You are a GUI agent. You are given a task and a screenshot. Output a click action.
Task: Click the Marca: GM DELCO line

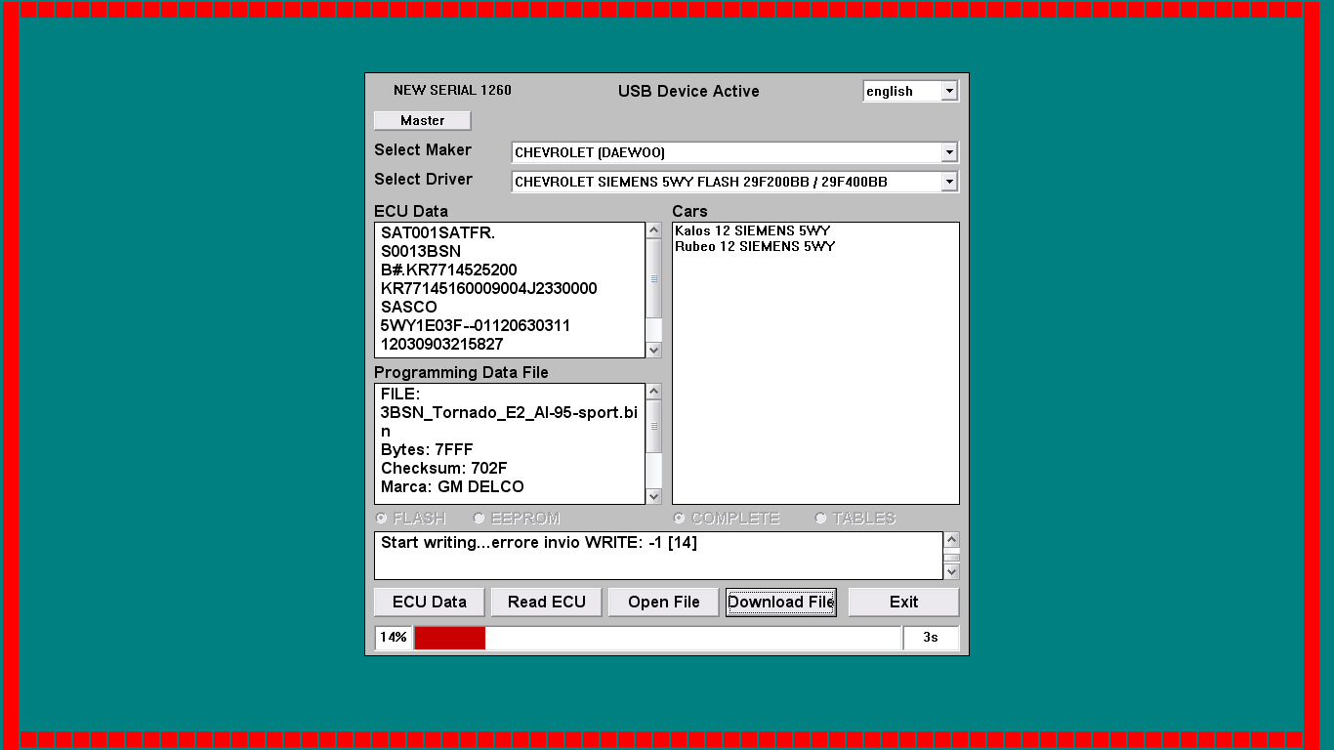point(452,487)
